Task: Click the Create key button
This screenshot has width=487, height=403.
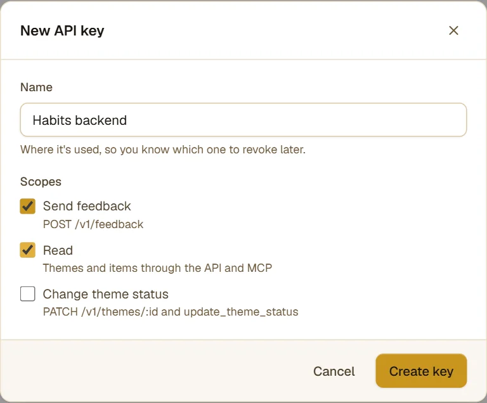Action: [x=421, y=371]
